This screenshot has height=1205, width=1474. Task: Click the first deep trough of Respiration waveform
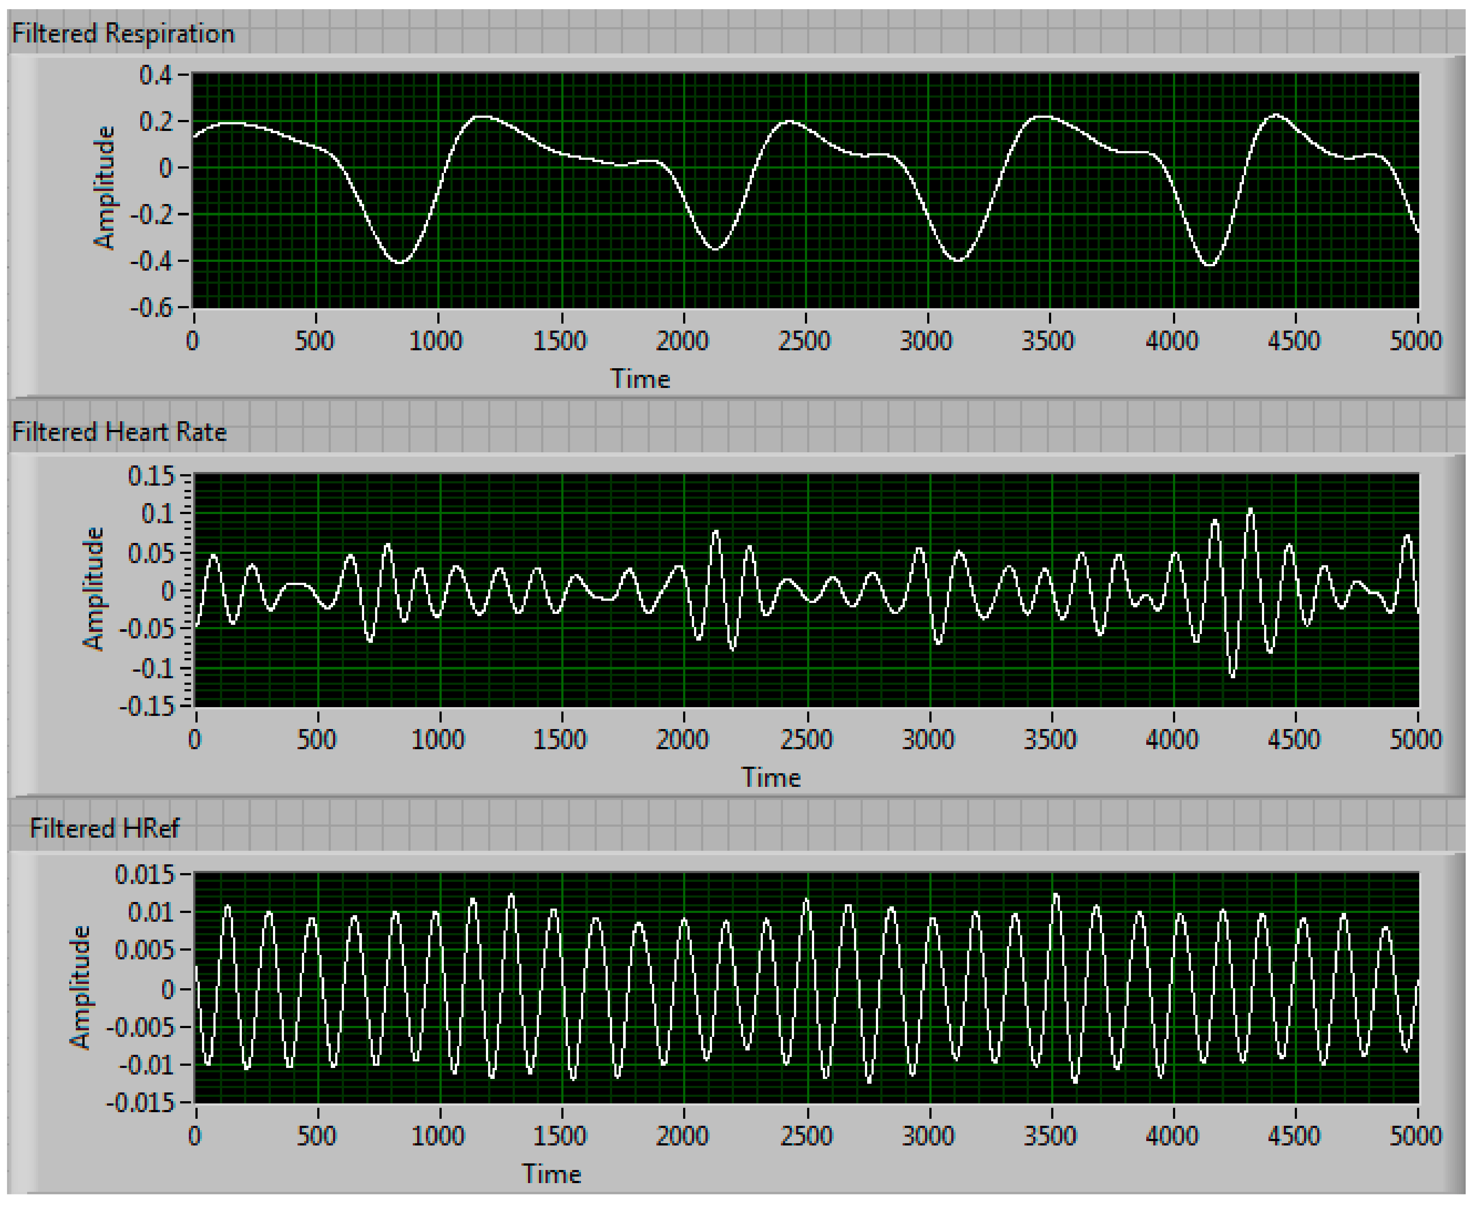(x=400, y=262)
